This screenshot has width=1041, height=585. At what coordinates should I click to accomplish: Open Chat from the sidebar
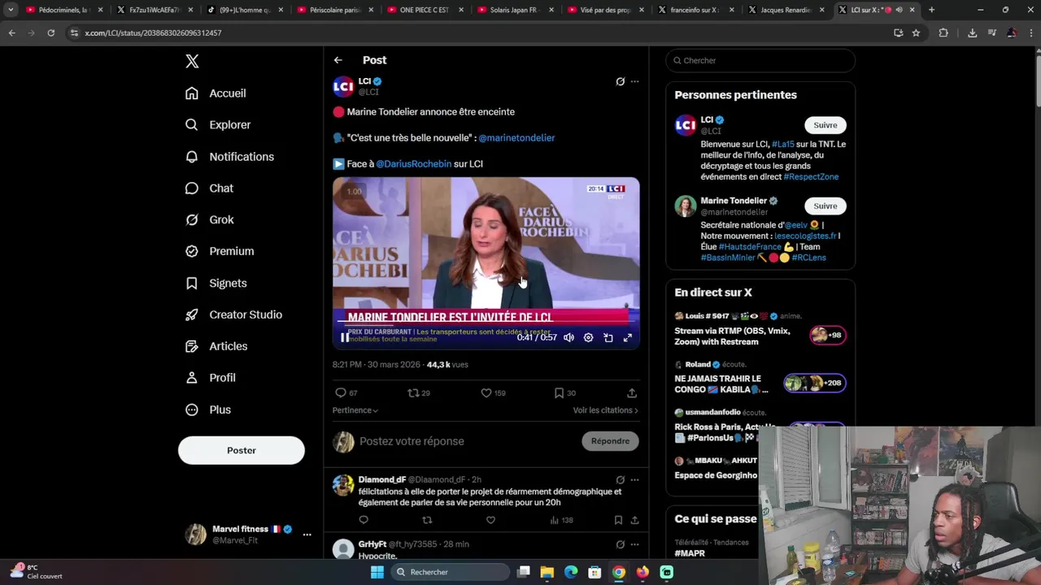point(209,188)
